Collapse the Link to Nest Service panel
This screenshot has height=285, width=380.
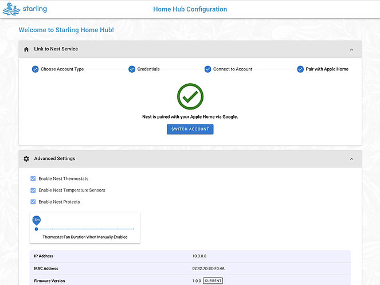(352, 50)
